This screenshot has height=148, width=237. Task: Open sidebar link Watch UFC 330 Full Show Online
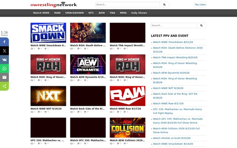(x=178, y=121)
